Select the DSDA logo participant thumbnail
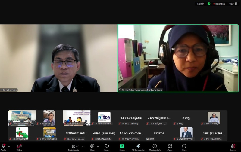241x152 pixels. pyautogui.click(x=104, y=117)
